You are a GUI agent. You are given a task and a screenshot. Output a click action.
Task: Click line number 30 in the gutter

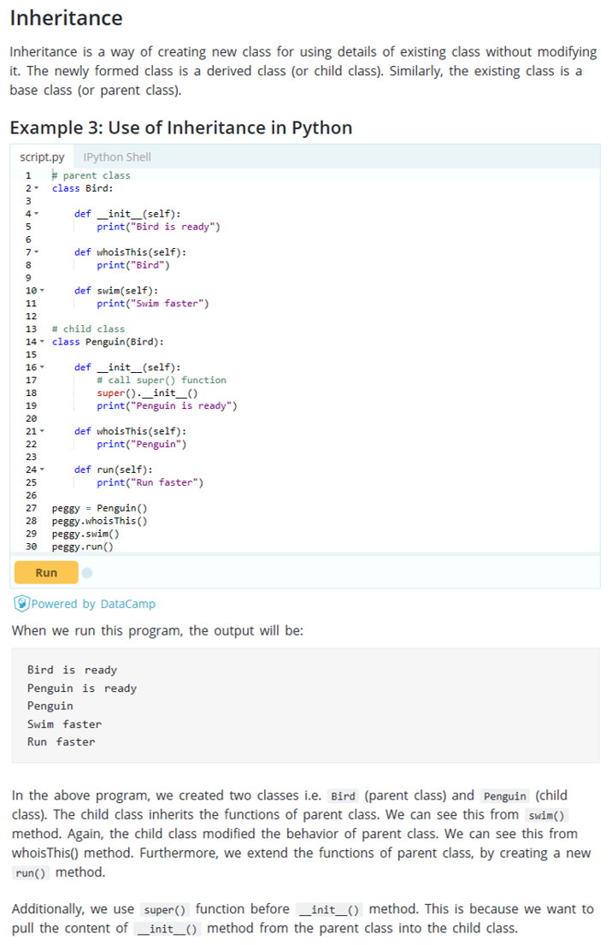(x=32, y=546)
